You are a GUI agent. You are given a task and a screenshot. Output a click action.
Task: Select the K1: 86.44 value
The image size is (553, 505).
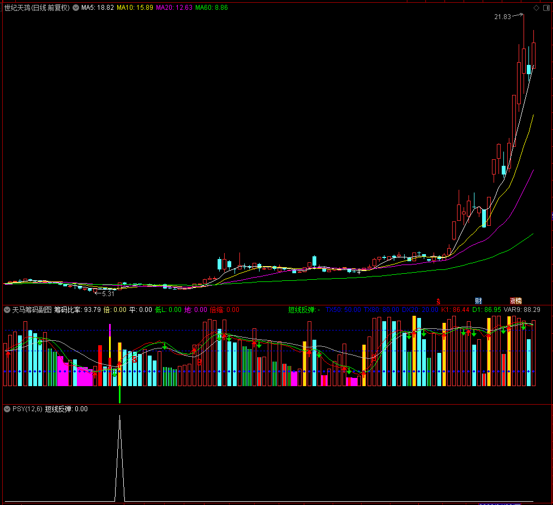tap(455, 310)
